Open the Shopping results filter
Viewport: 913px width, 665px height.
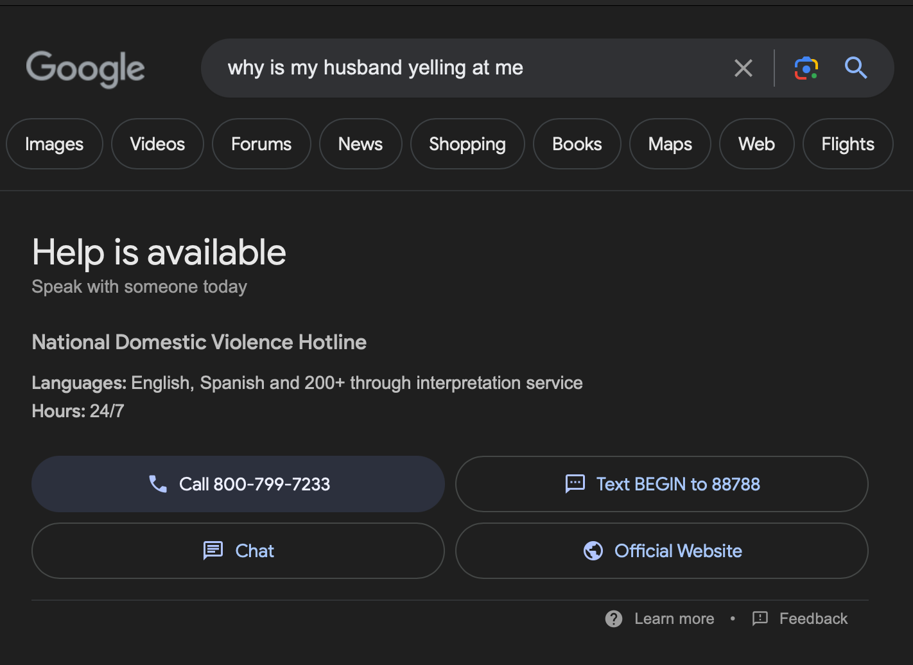[467, 144]
